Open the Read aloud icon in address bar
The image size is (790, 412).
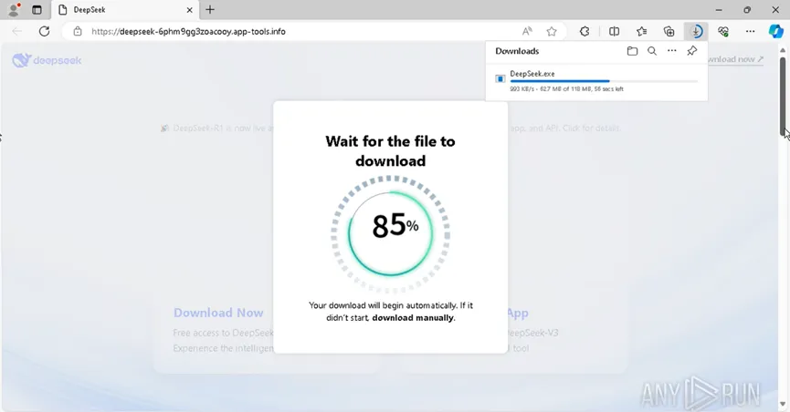(528, 31)
